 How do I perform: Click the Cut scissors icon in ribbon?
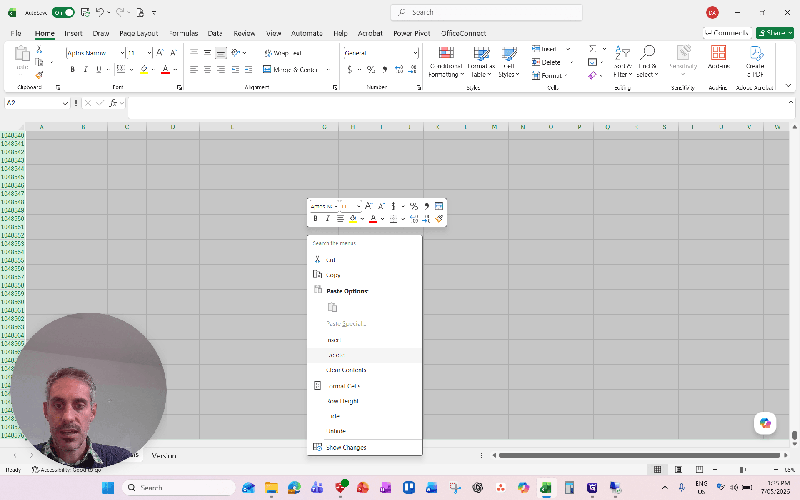pos(39,49)
